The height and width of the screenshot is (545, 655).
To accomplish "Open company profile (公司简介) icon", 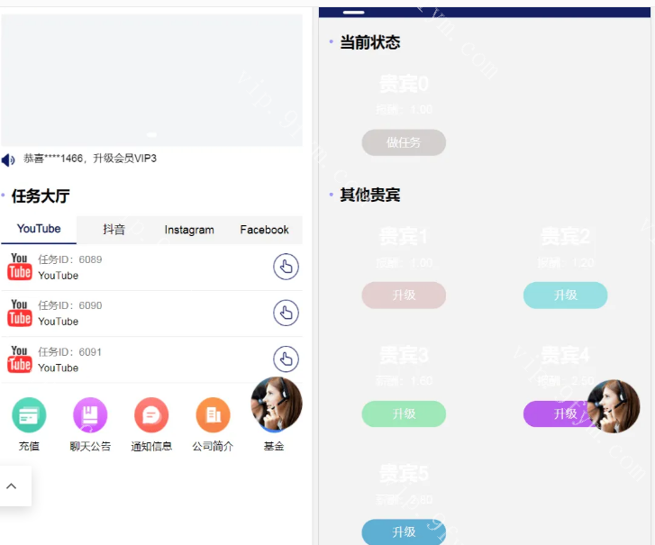I will click(x=213, y=415).
